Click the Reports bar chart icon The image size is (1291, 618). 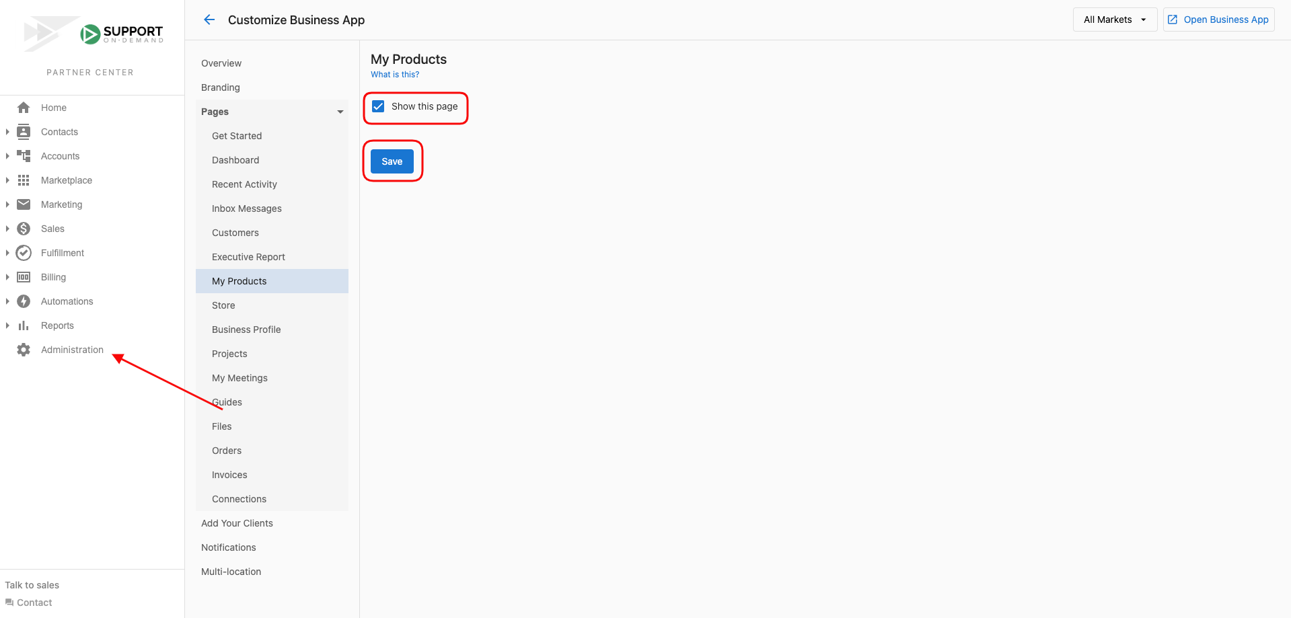pos(24,325)
